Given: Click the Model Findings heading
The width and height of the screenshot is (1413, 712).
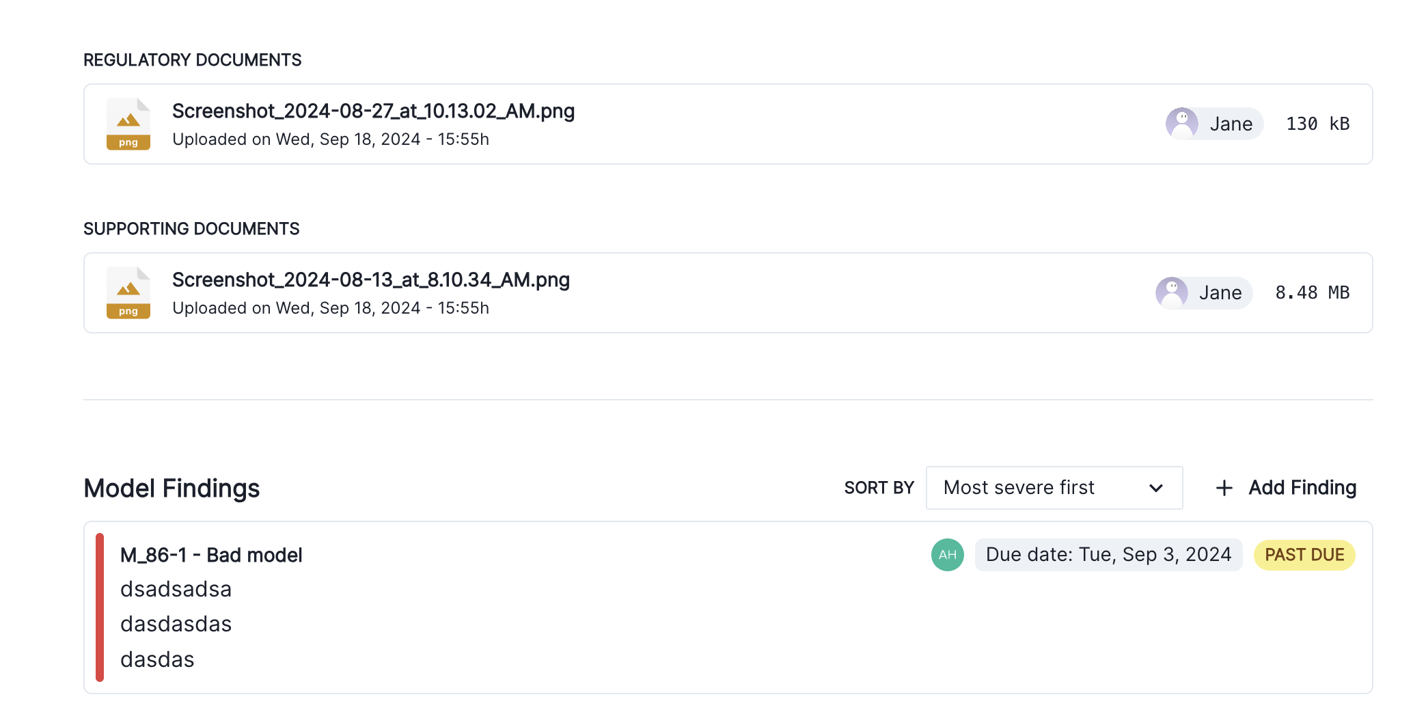Looking at the screenshot, I should pos(171,488).
